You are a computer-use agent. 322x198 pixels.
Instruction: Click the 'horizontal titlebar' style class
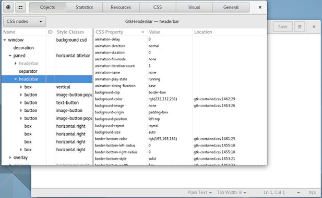[x=73, y=56]
